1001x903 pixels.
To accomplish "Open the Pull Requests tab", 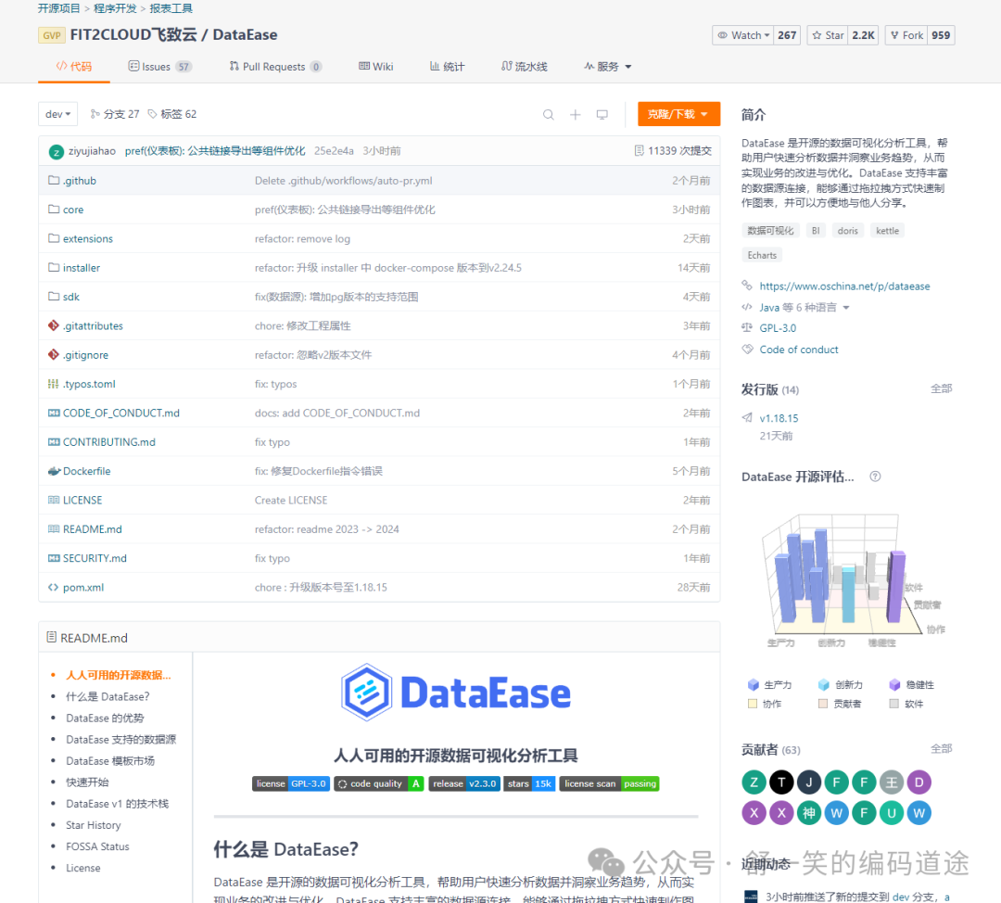I will tap(275, 67).
